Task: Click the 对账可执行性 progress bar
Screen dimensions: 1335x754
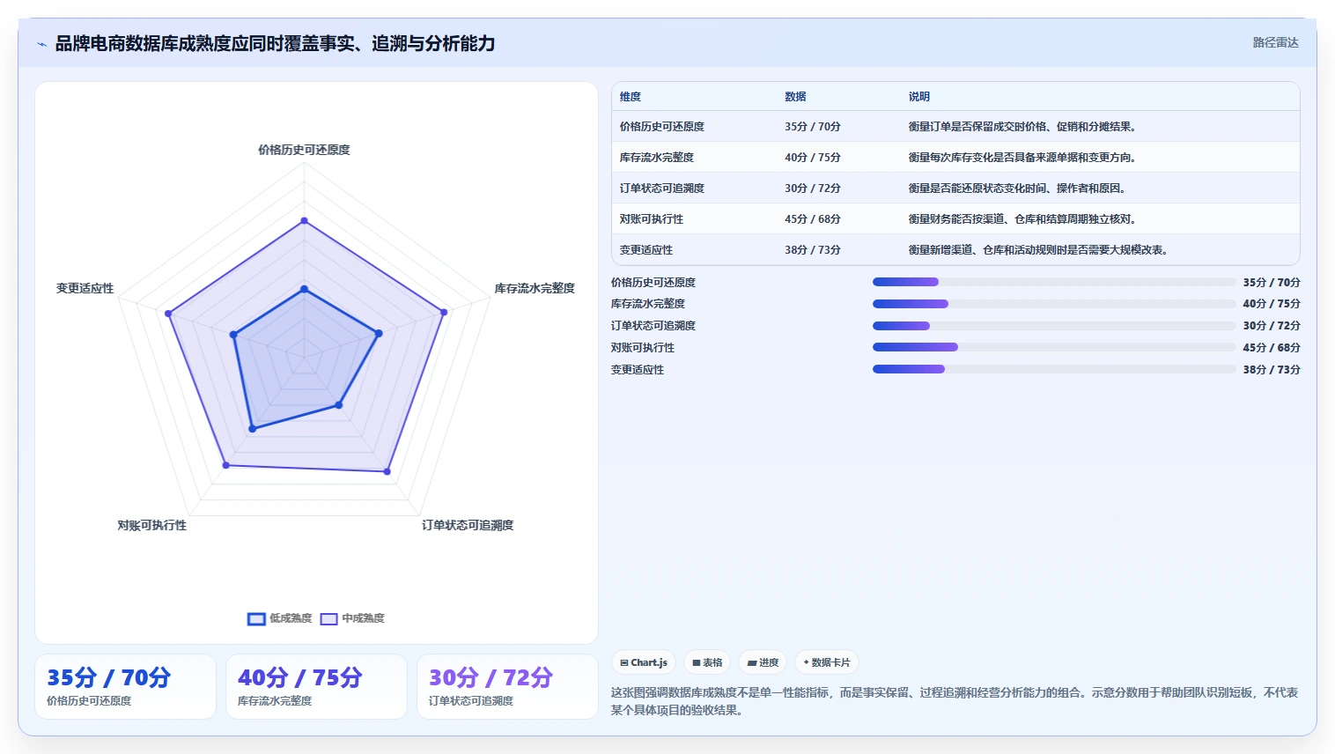Action: pyautogui.click(x=1054, y=348)
